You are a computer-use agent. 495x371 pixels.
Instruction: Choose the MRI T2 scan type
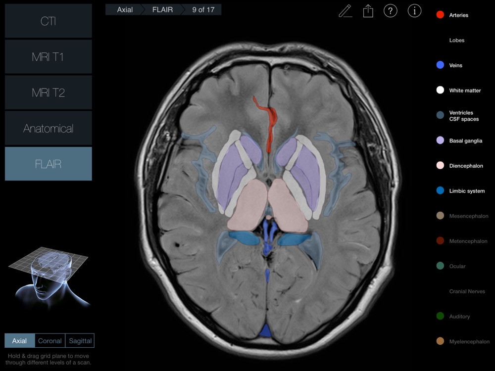48,93
